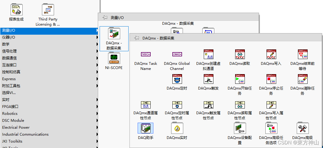
Task: Open the Electrical Power category entry
Action: pos(50,128)
